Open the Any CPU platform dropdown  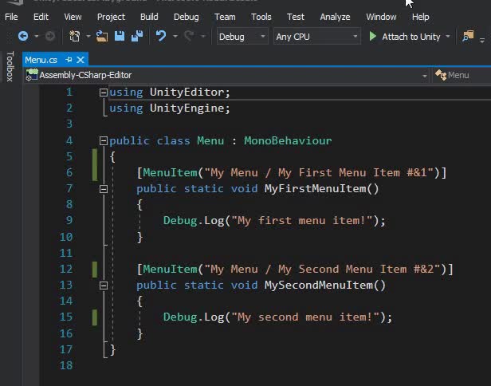point(316,37)
